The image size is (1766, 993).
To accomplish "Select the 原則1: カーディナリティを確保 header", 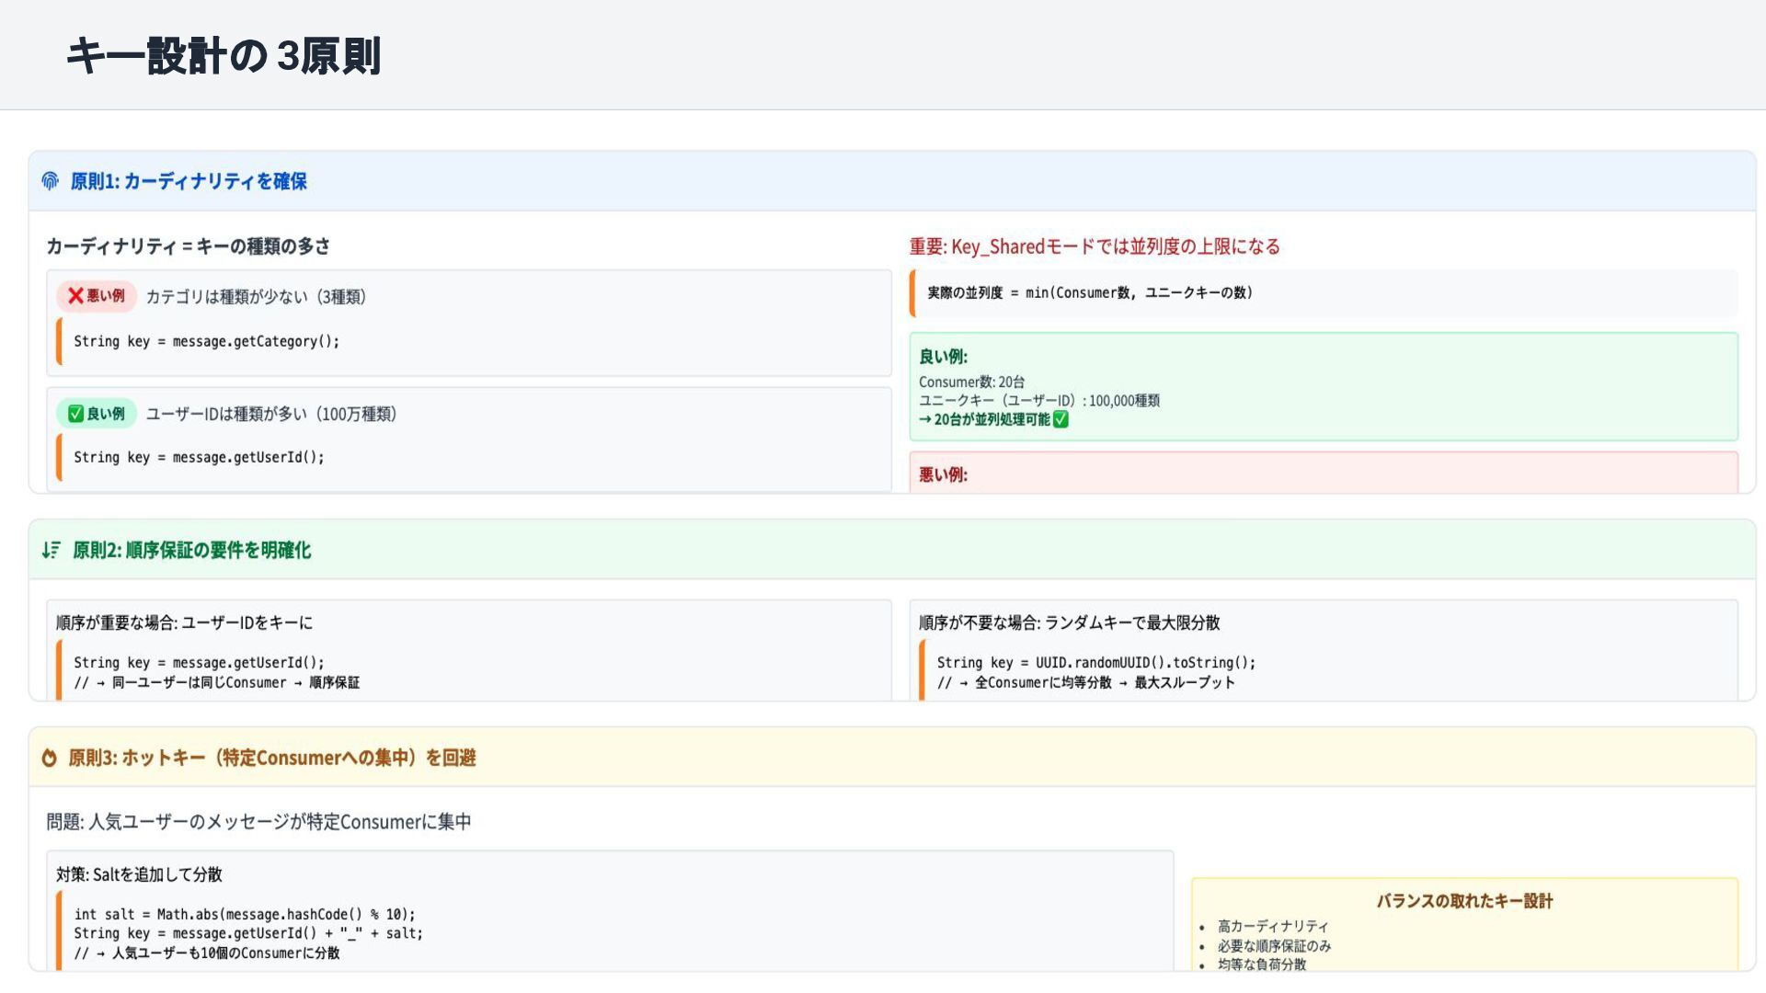I will tap(189, 181).
